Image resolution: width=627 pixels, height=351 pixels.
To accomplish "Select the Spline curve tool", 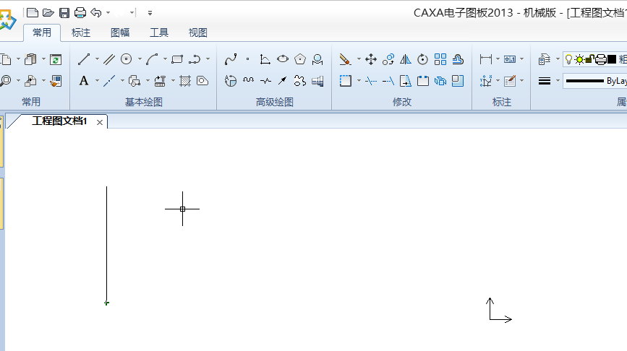I will tap(231, 59).
